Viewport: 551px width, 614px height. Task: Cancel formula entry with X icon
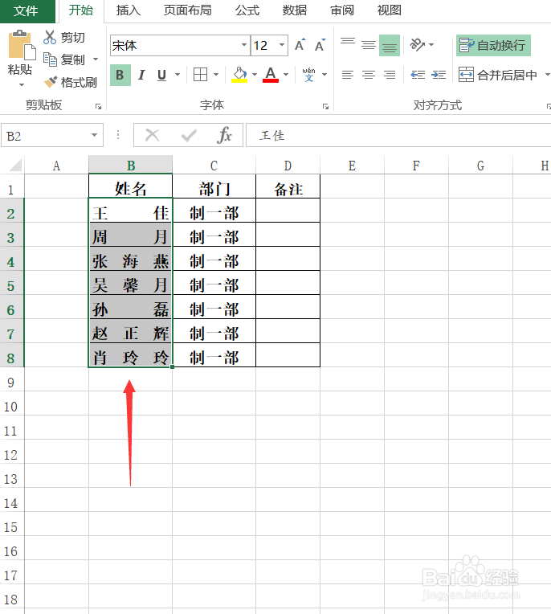pyautogui.click(x=153, y=136)
